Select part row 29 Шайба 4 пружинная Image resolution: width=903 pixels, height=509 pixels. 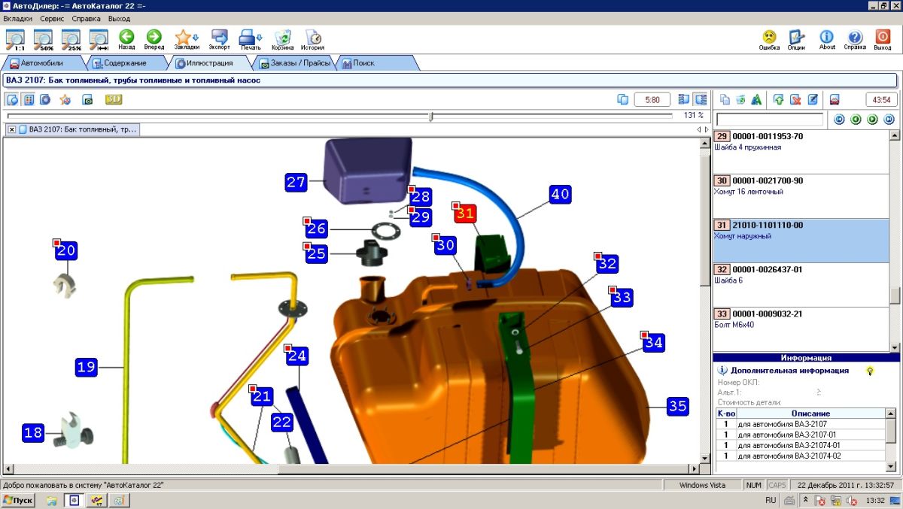click(x=801, y=152)
